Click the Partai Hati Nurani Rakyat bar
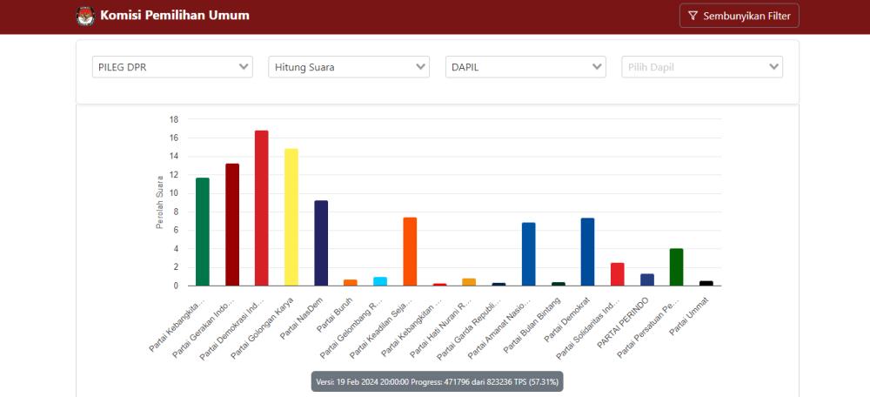 (x=470, y=282)
